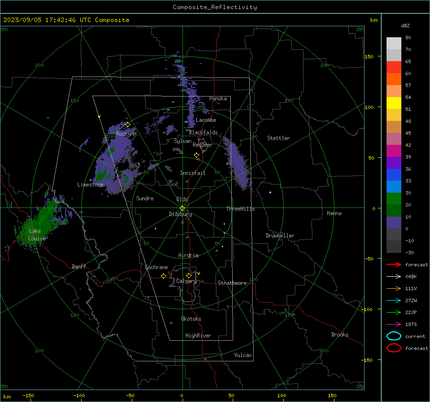Click the cyan current ellipse icon
The height and width of the screenshot is (402, 430).
394,336
